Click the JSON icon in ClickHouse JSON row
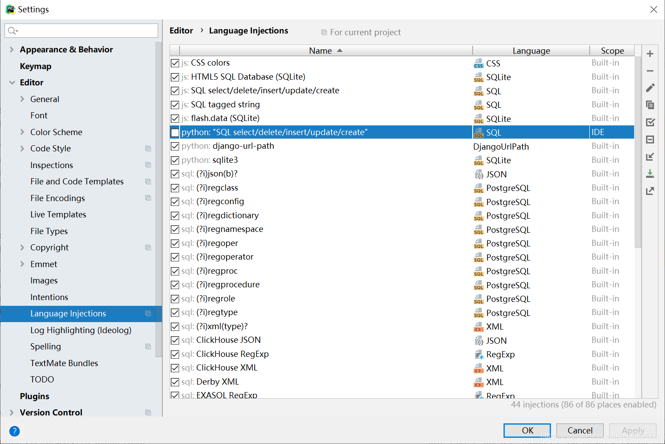Screen dimensions: 665x444 click(x=478, y=341)
